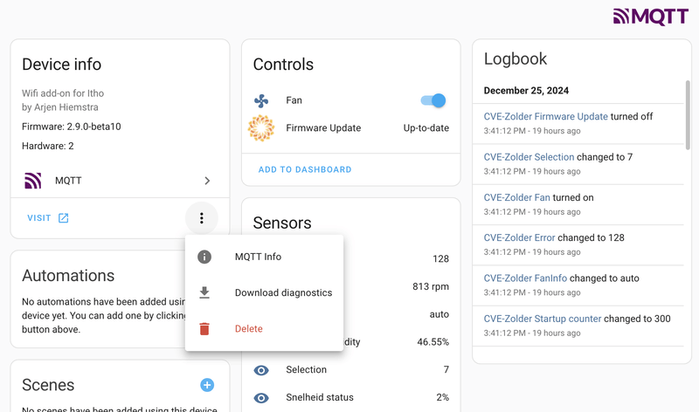Click the MQTT logo in header
This screenshot has width=699, height=412.
[x=650, y=16]
